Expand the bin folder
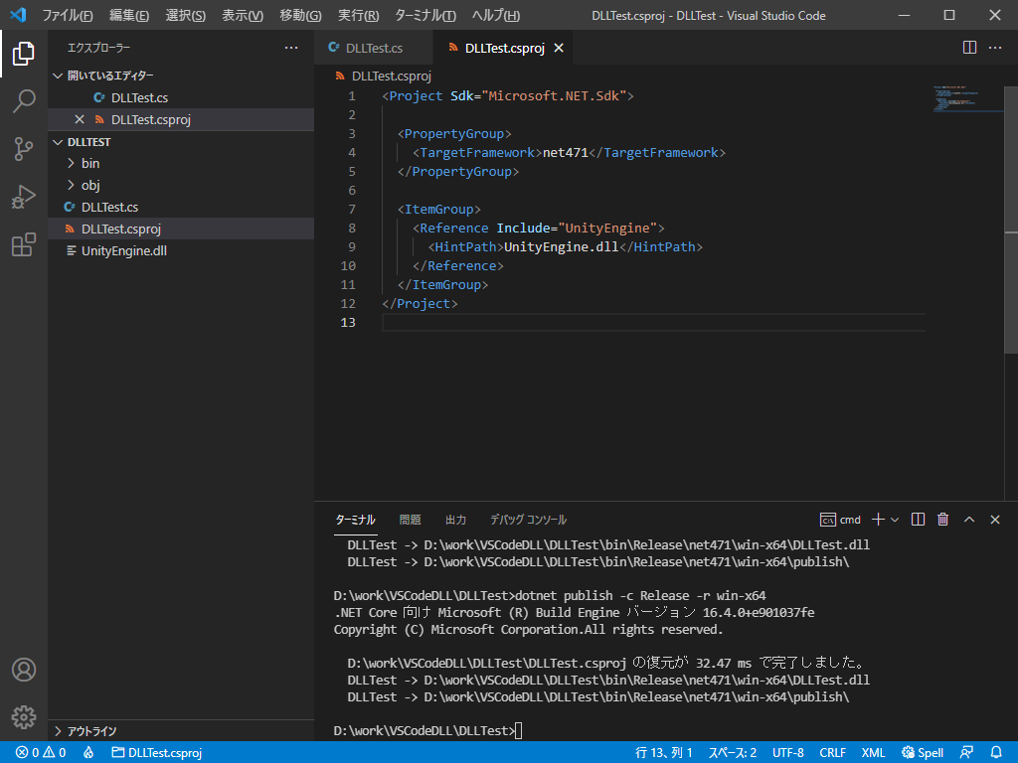 90,163
